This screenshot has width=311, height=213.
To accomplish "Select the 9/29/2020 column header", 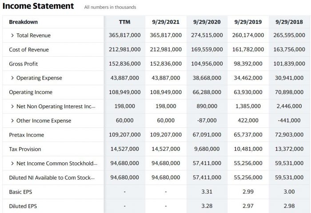I will [x=207, y=22].
